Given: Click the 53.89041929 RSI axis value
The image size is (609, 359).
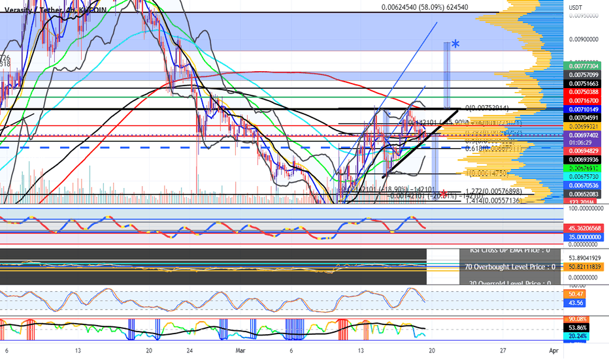Looking at the screenshot, I should pos(585,258).
